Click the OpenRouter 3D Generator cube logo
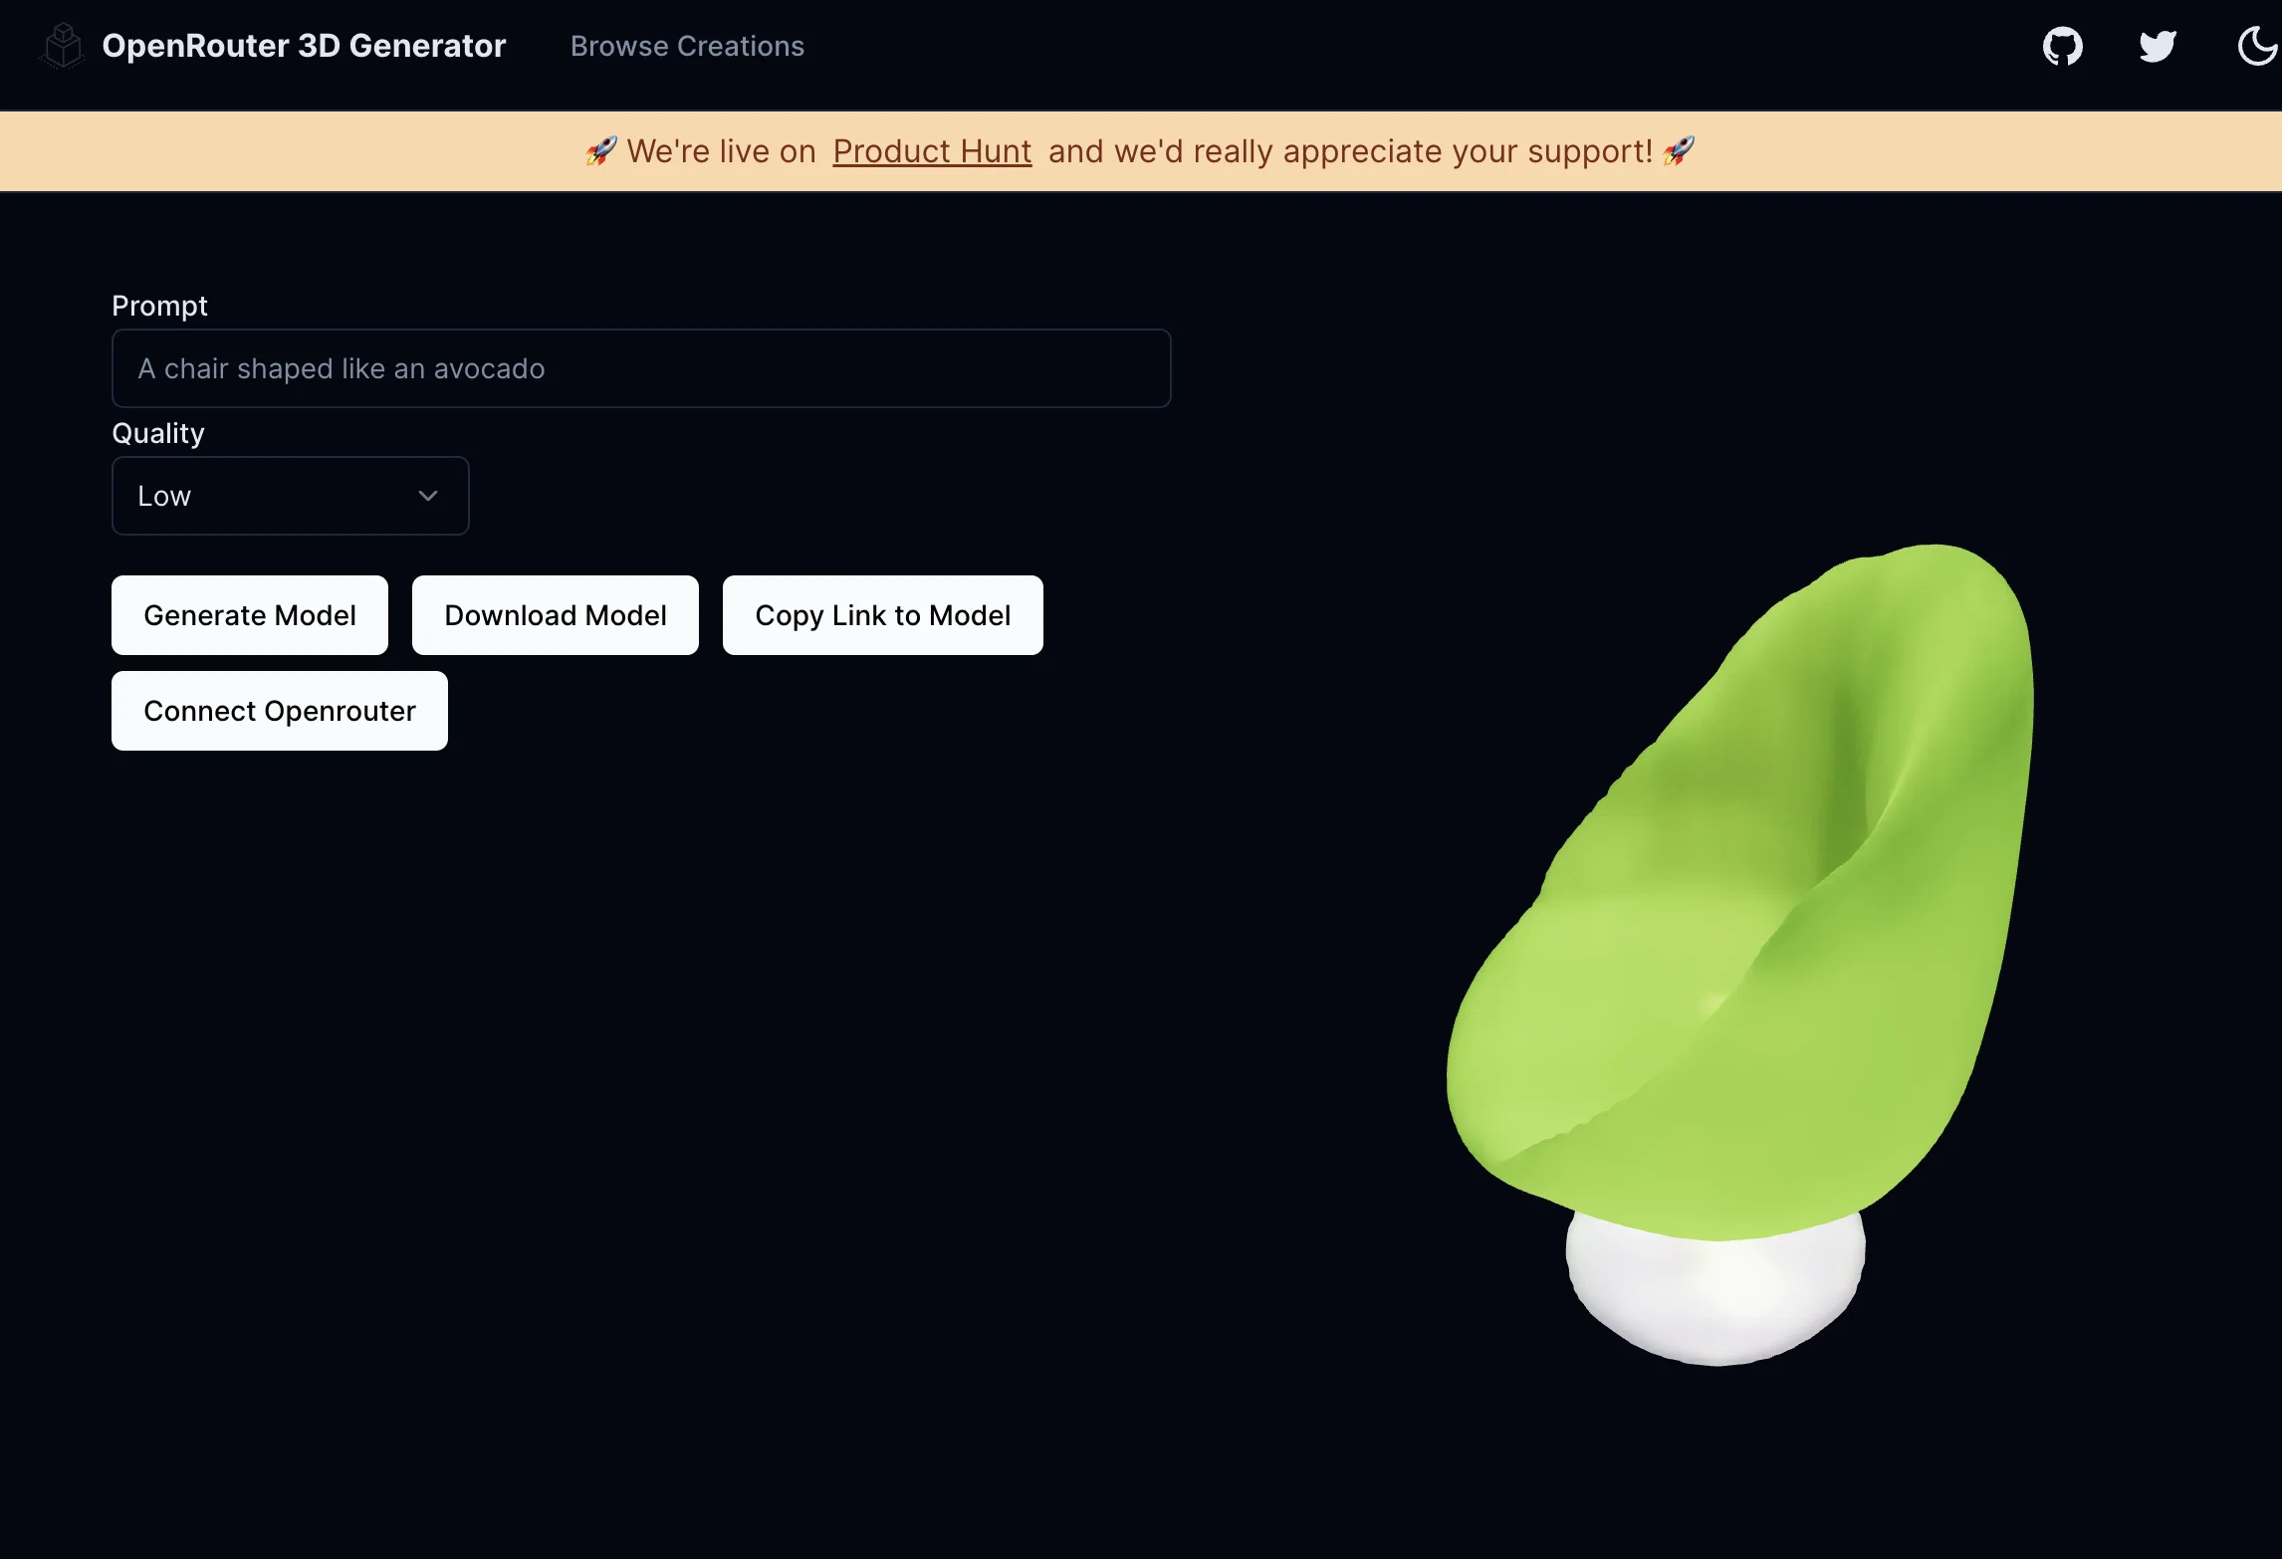 [64, 46]
